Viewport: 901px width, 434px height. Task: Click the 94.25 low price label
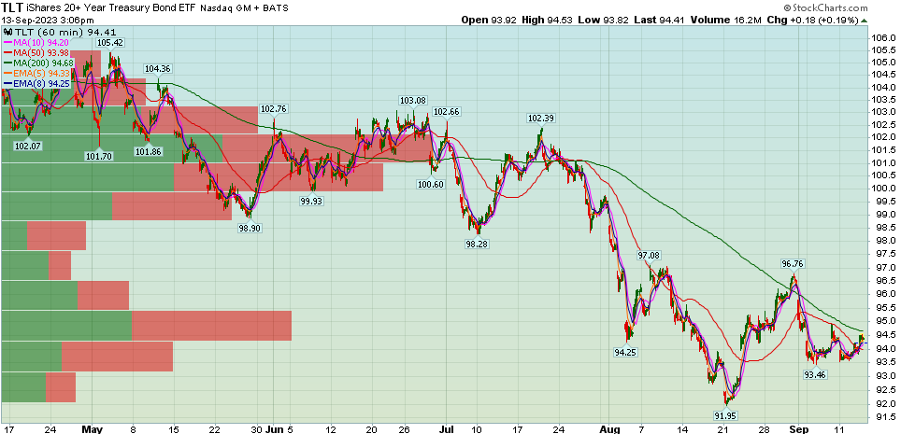(625, 352)
